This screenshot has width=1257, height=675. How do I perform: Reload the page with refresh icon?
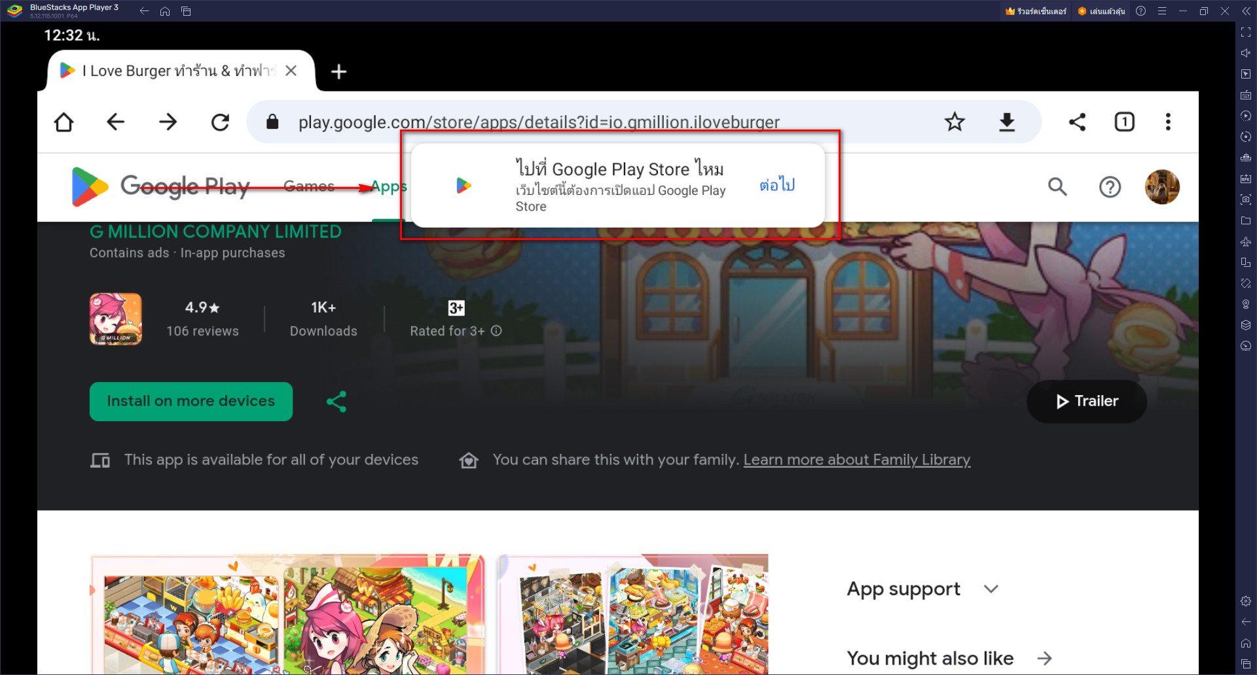[220, 122]
